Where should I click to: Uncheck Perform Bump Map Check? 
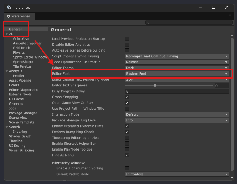[x=127, y=132]
